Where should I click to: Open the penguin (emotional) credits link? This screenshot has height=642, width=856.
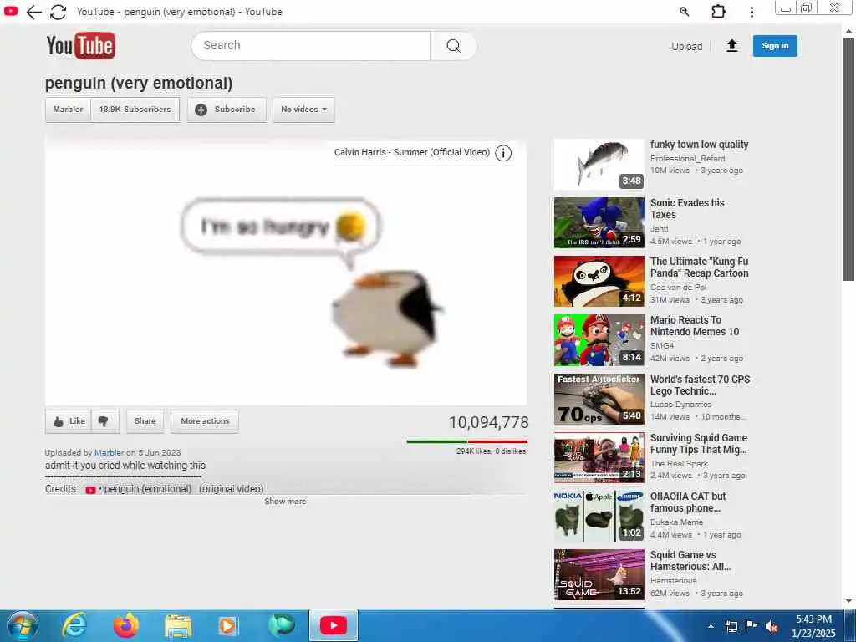coord(148,488)
